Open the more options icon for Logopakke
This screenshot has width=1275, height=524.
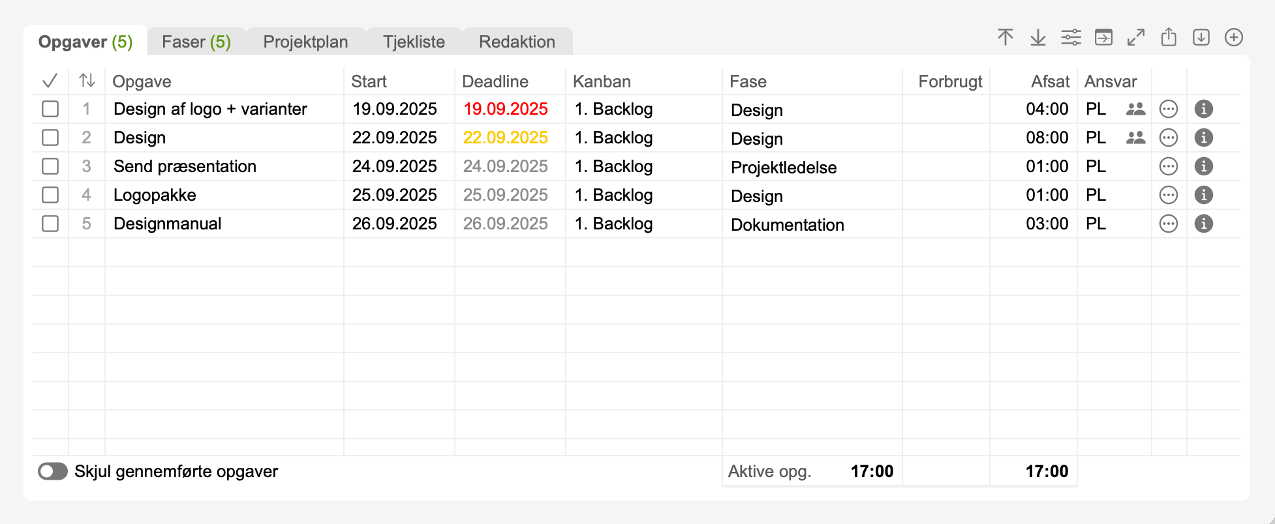pyautogui.click(x=1169, y=195)
